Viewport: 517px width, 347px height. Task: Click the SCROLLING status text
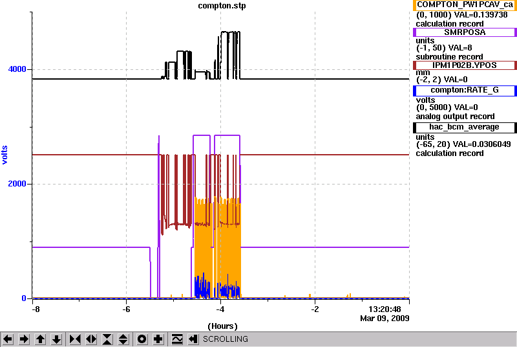click(226, 339)
